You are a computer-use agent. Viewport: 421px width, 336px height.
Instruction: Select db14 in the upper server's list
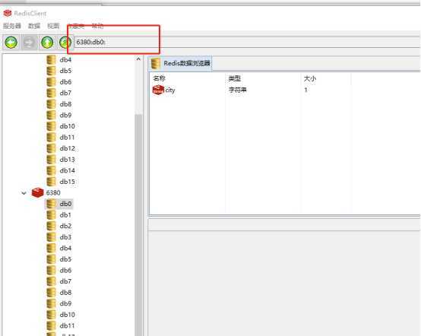pyautogui.click(x=67, y=170)
